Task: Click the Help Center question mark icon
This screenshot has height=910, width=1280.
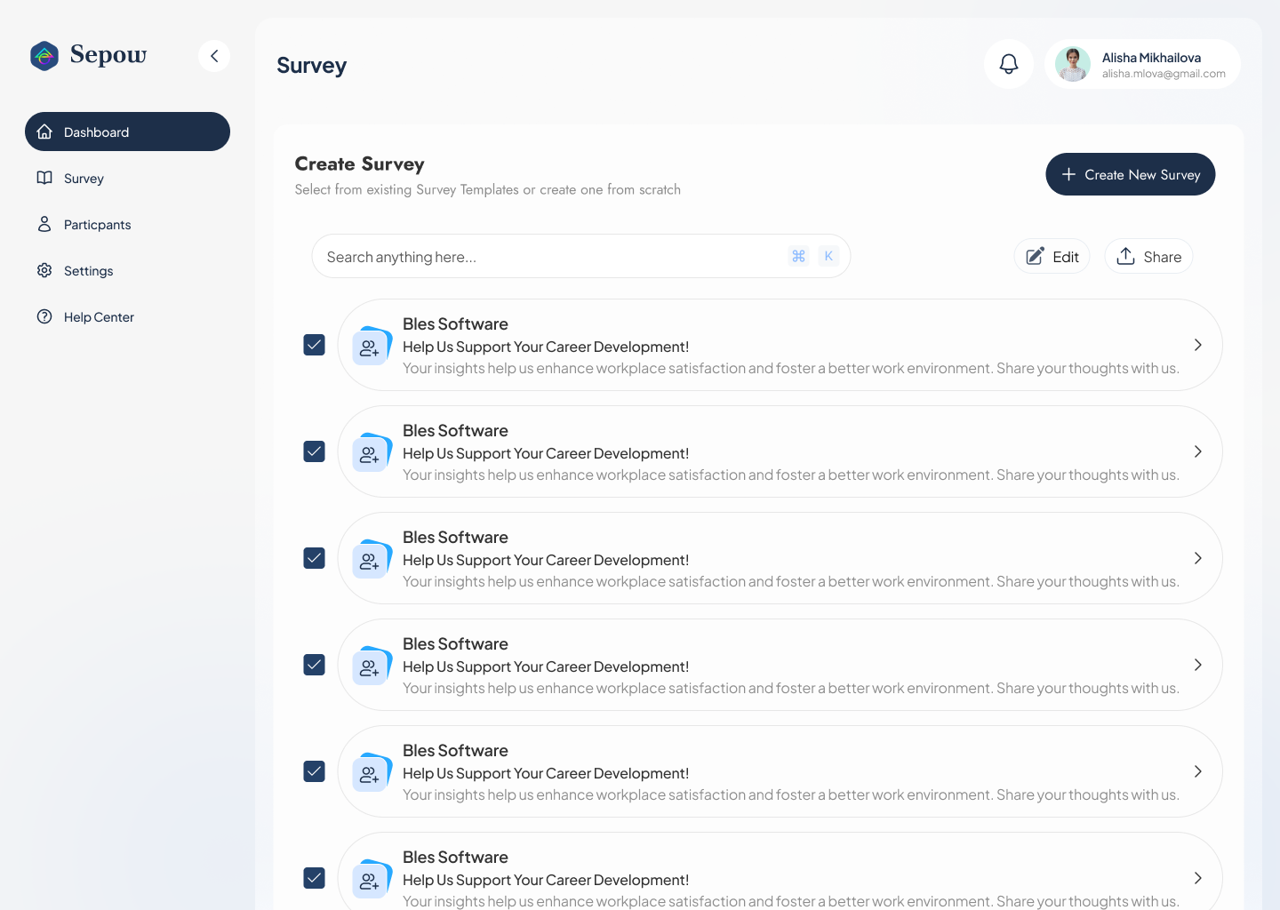Action: [x=44, y=316]
